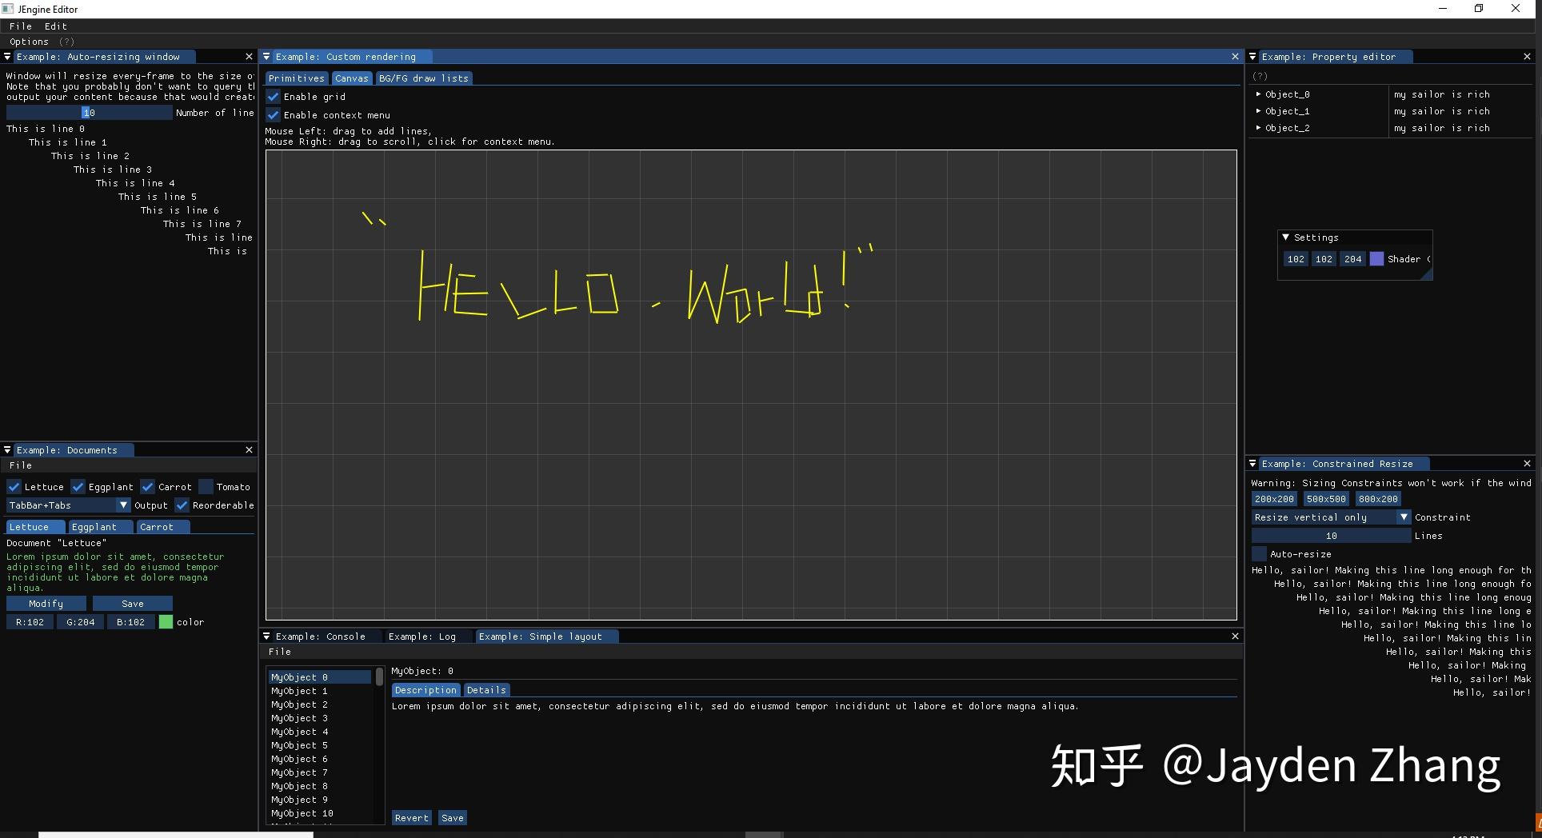Image resolution: width=1542 pixels, height=838 pixels.
Task: Collapse the Property editor window with its triangle icon
Action: pyautogui.click(x=1253, y=56)
